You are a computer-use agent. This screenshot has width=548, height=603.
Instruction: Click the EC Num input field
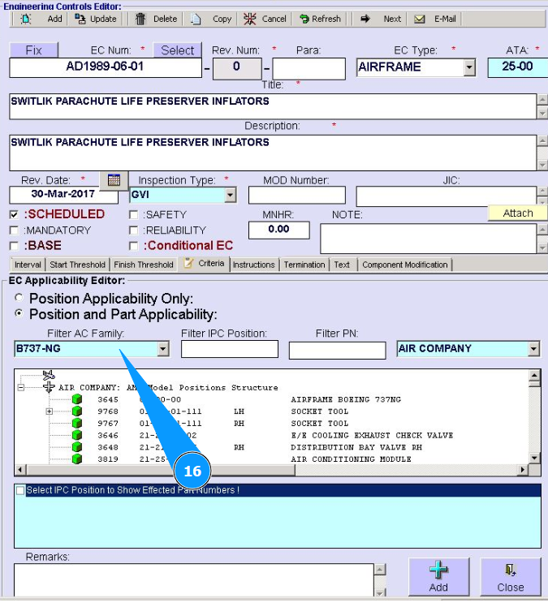pos(106,67)
